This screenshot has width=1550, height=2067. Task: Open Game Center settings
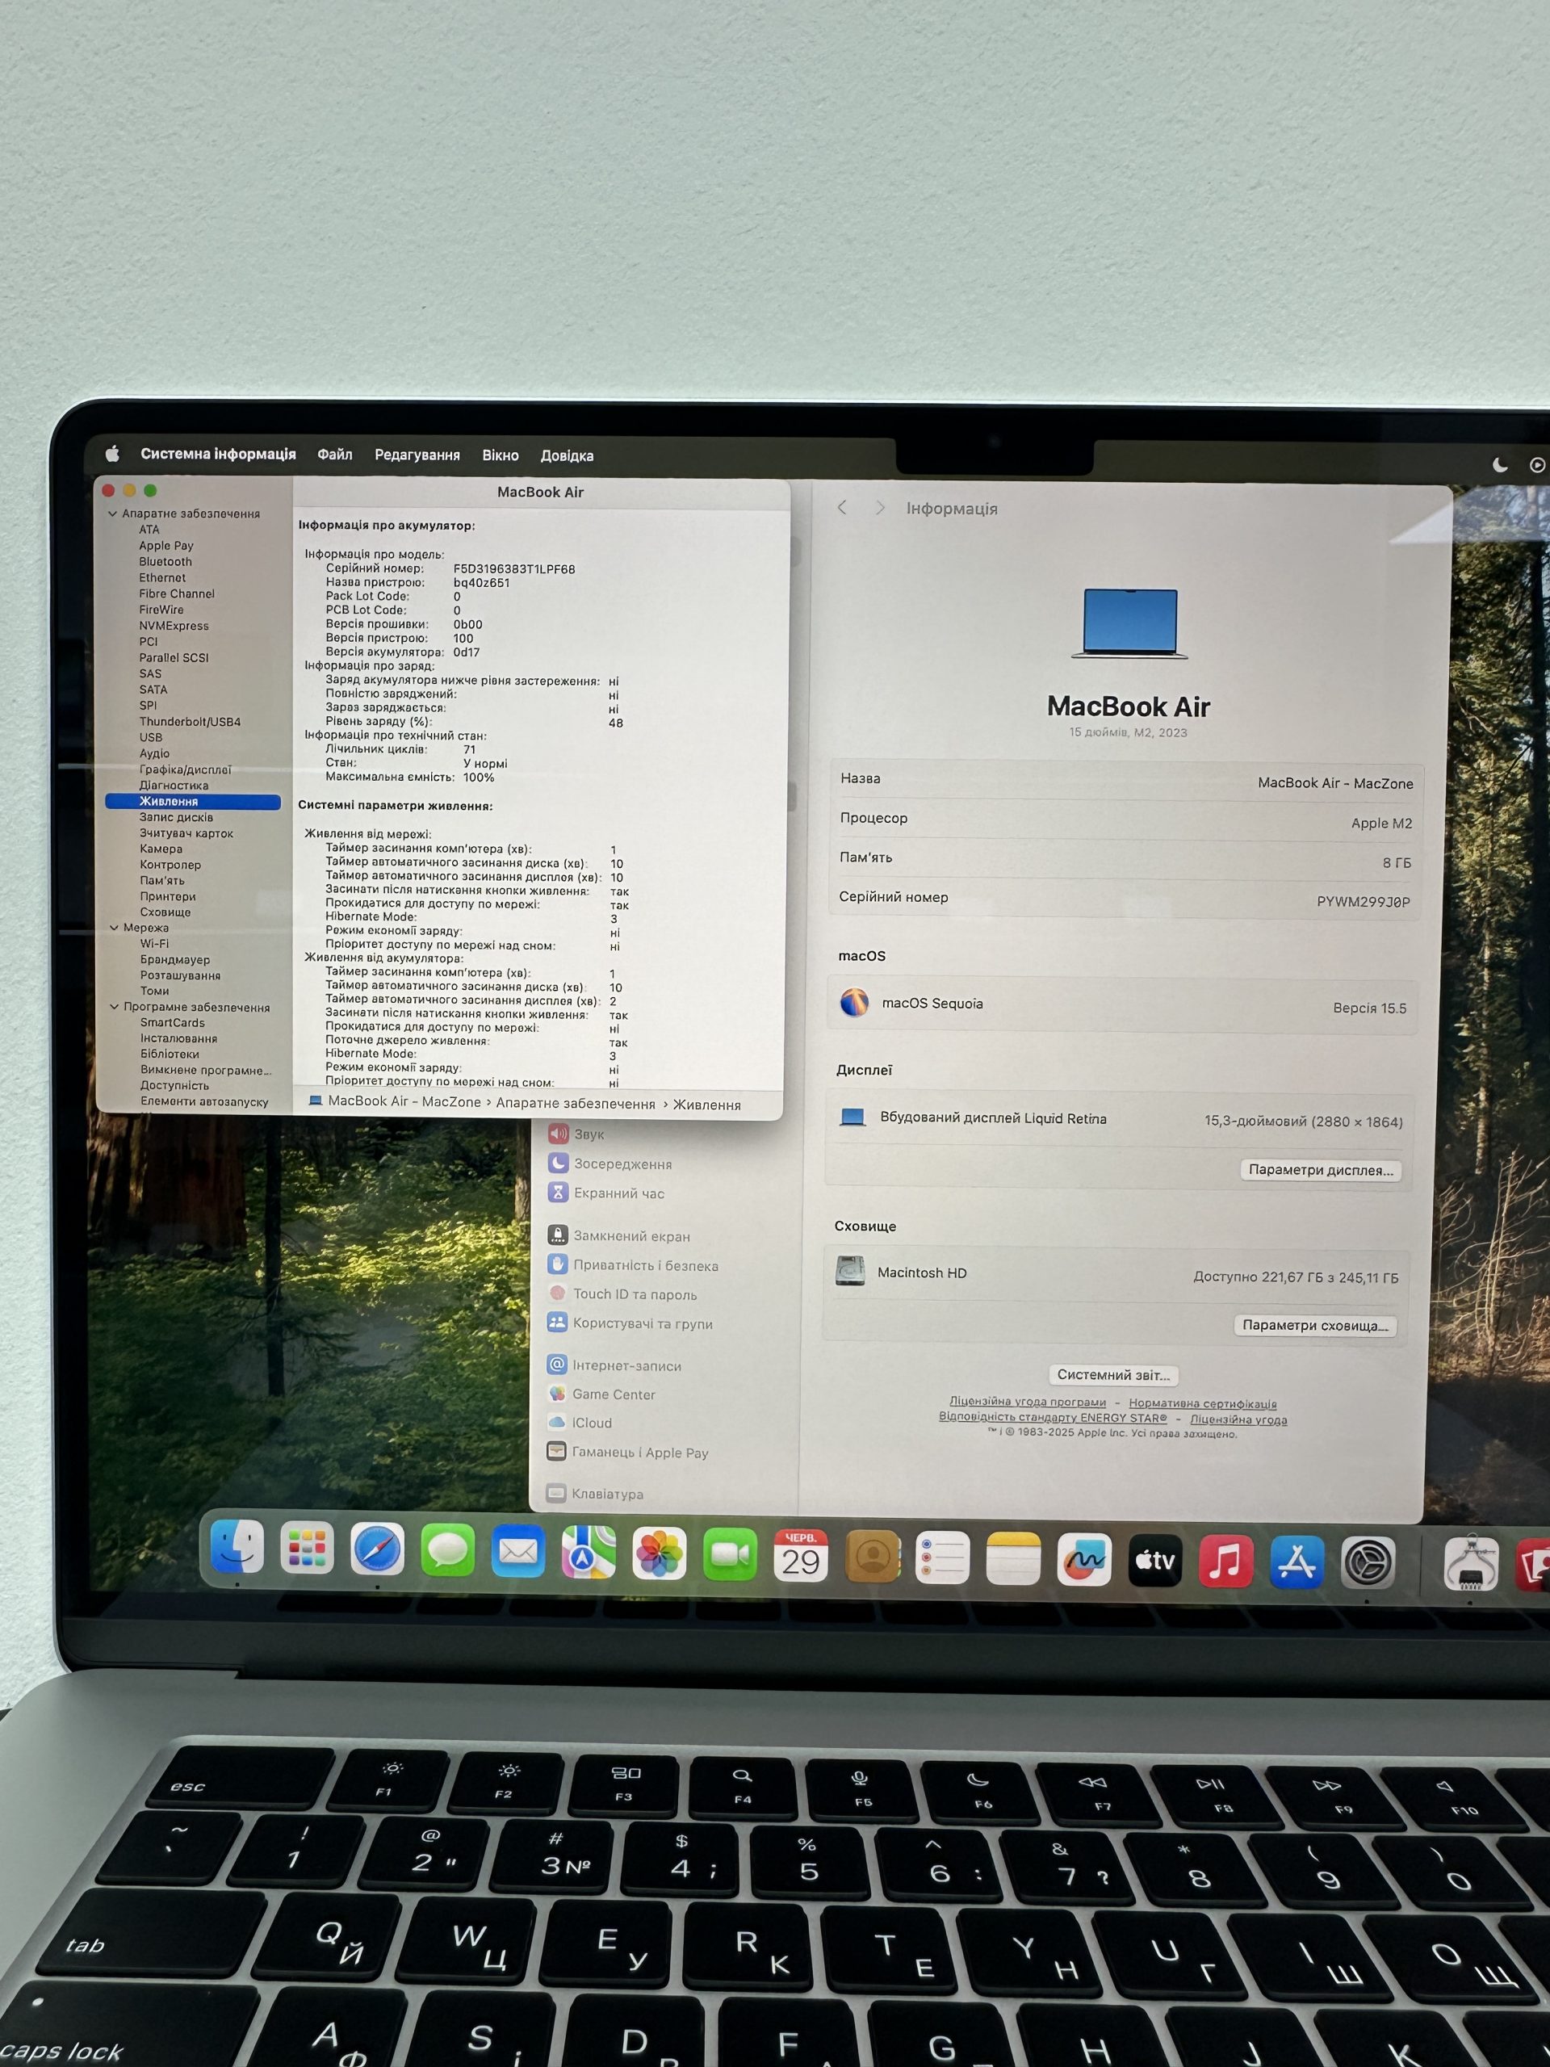click(x=601, y=1394)
